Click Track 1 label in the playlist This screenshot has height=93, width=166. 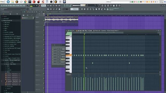pyautogui.click(x=37, y=17)
